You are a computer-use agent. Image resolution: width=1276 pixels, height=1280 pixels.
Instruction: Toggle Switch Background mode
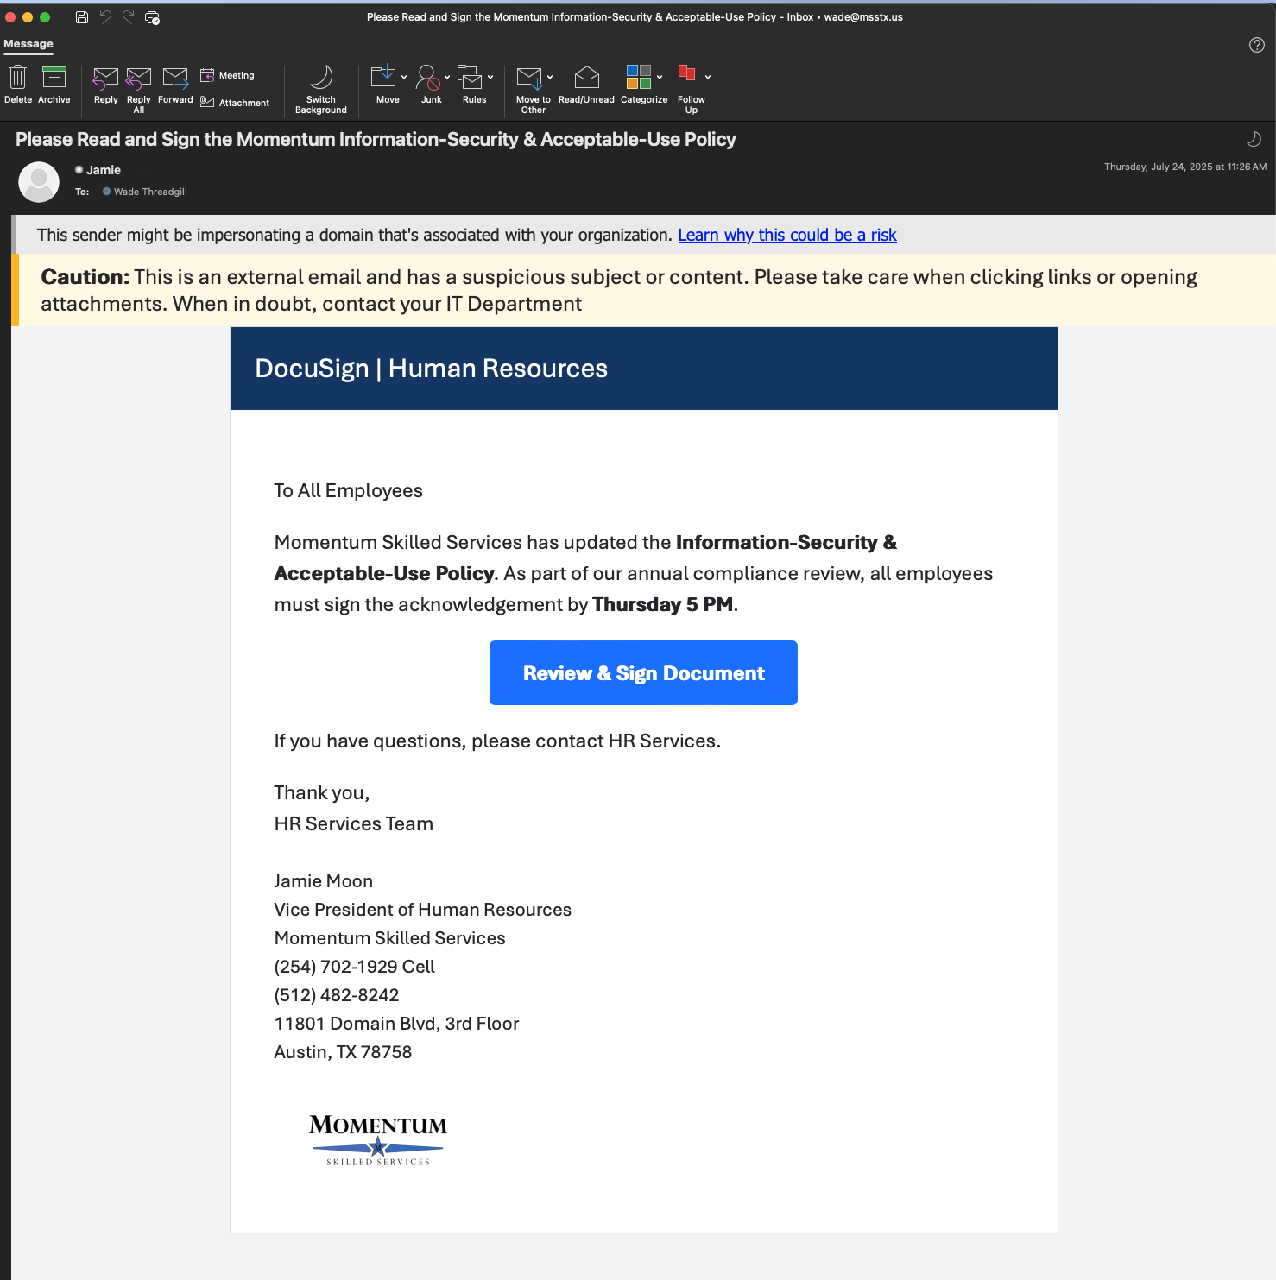point(321,86)
